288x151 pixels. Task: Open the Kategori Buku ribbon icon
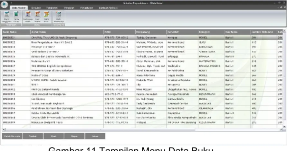coord(28,17)
